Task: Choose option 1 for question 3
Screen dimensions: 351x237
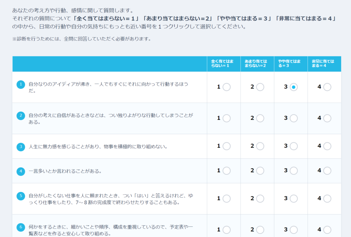Action: (x=227, y=146)
